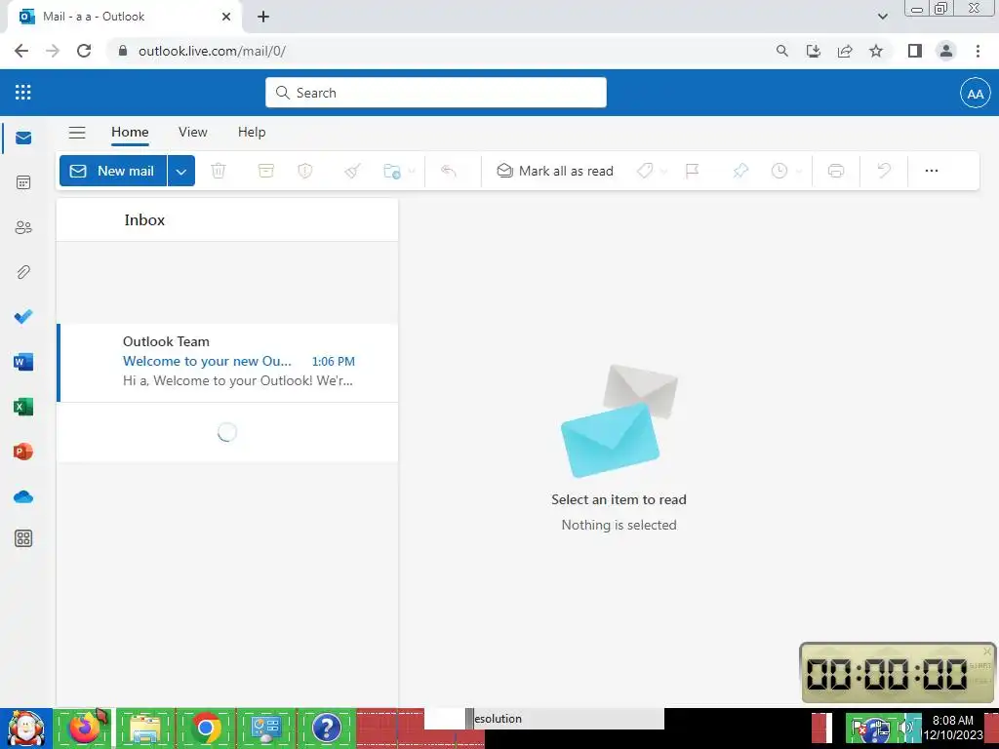
Task: Launch Word from the sidebar
Action: (23, 362)
